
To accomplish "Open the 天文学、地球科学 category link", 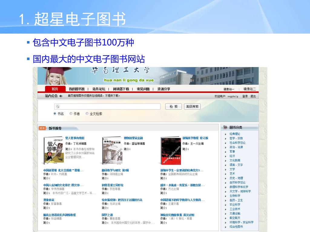I will [240, 191].
